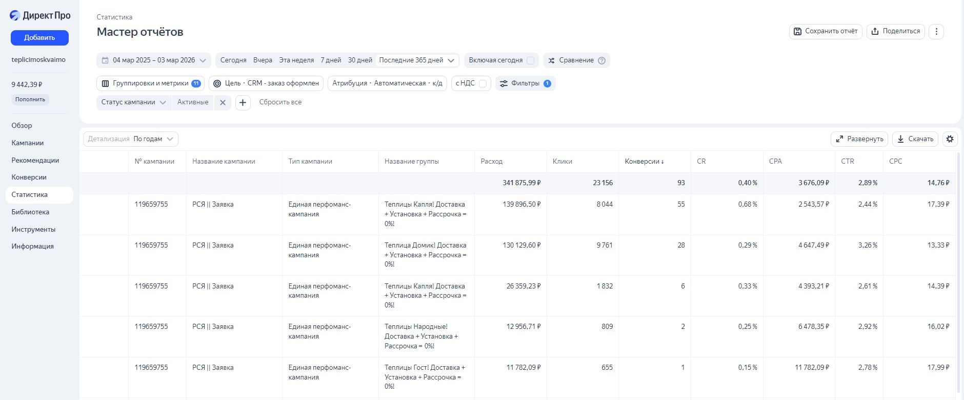Remove the Активные campaign status filter
The image size is (964, 400).
[223, 102]
